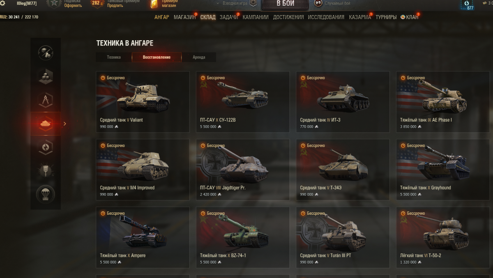Switch to the Аренда tab
The width and height of the screenshot is (493, 278).
[199, 57]
